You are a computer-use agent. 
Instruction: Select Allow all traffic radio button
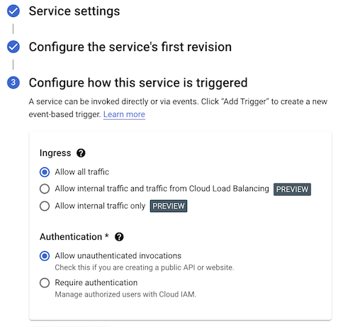[x=45, y=172]
